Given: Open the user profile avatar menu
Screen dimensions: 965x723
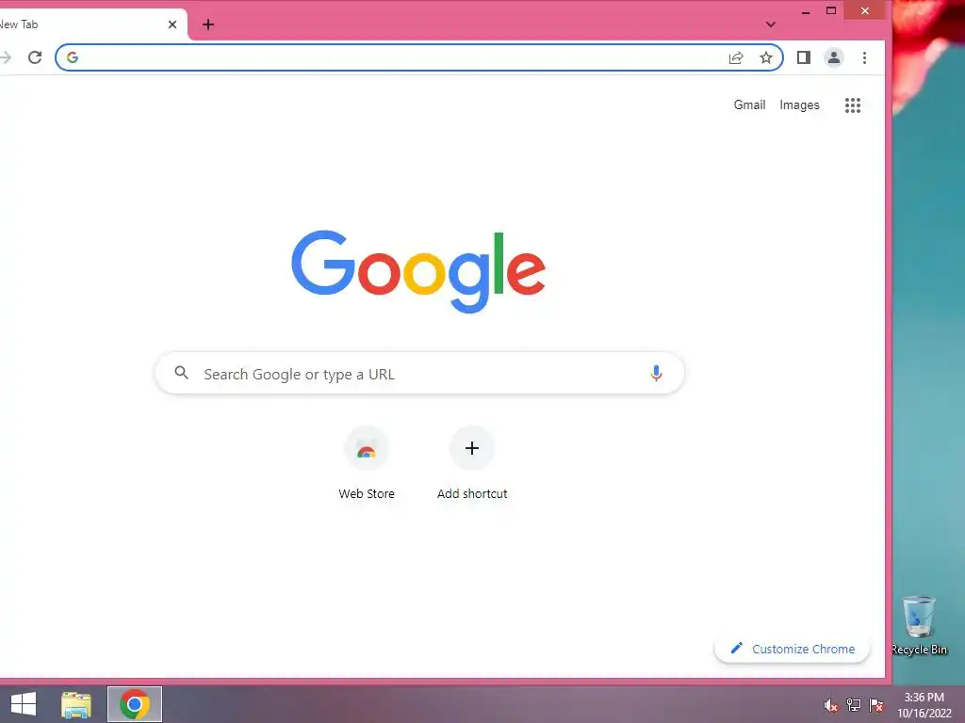Looking at the screenshot, I should tap(834, 57).
